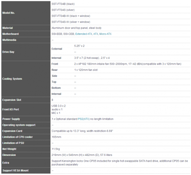Screen dimensions: 191x175
Task: Click SST-FT04S-W (silver + window) entry
Action: [71, 22]
